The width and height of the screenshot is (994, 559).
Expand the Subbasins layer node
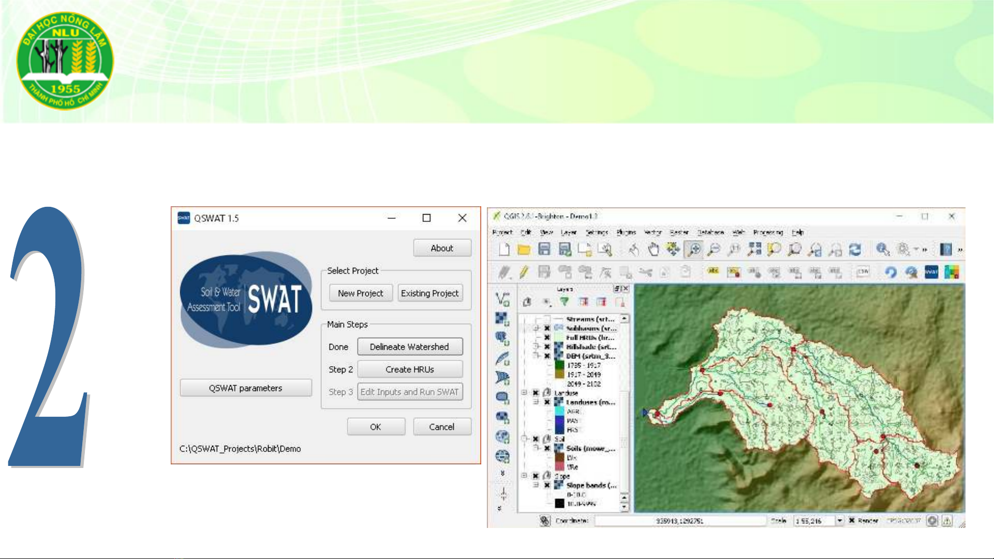(536, 328)
